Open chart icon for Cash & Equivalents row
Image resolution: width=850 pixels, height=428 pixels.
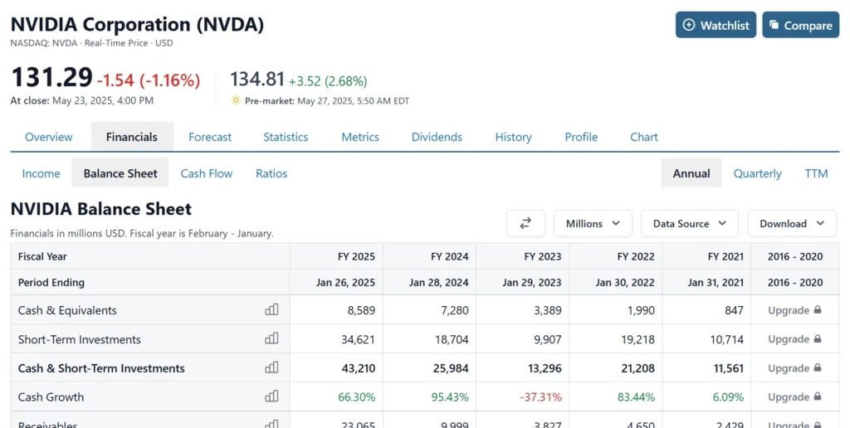point(271,310)
